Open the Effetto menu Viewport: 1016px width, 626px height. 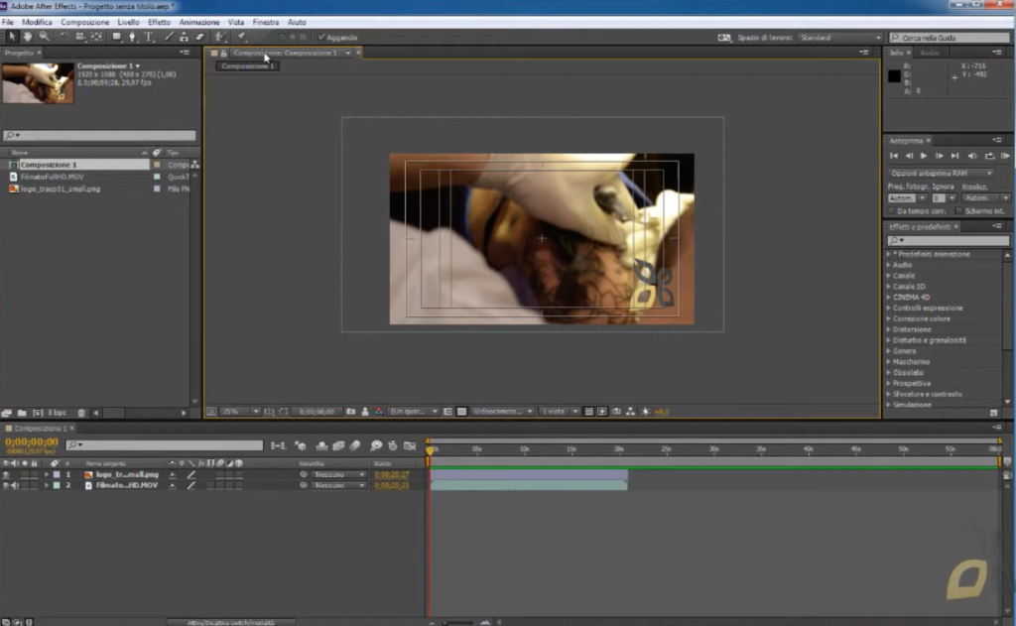click(x=159, y=22)
